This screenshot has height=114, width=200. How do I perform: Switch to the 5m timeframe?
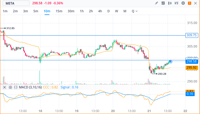(x=36, y=11)
